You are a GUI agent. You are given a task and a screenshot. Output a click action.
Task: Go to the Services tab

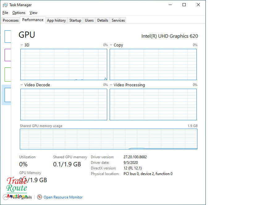click(x=118, y=20)
